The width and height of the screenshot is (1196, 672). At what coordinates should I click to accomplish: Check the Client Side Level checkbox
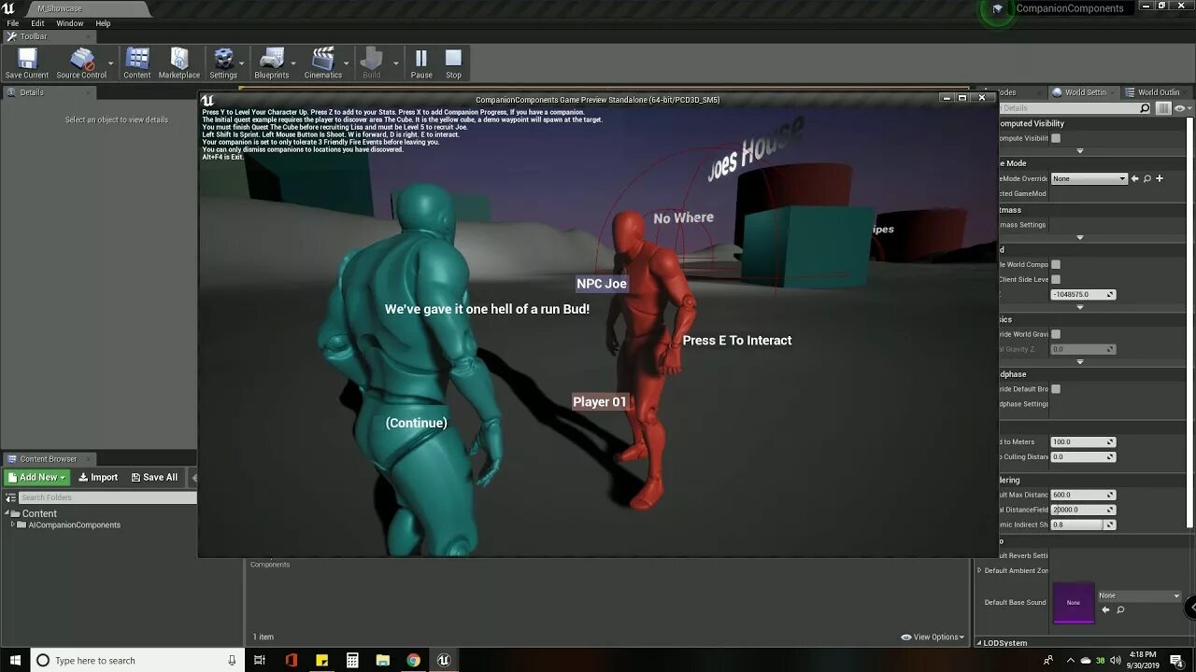pos(1058,279)
